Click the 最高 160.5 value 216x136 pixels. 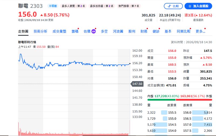pyautogui.click(x=172, y=65)
